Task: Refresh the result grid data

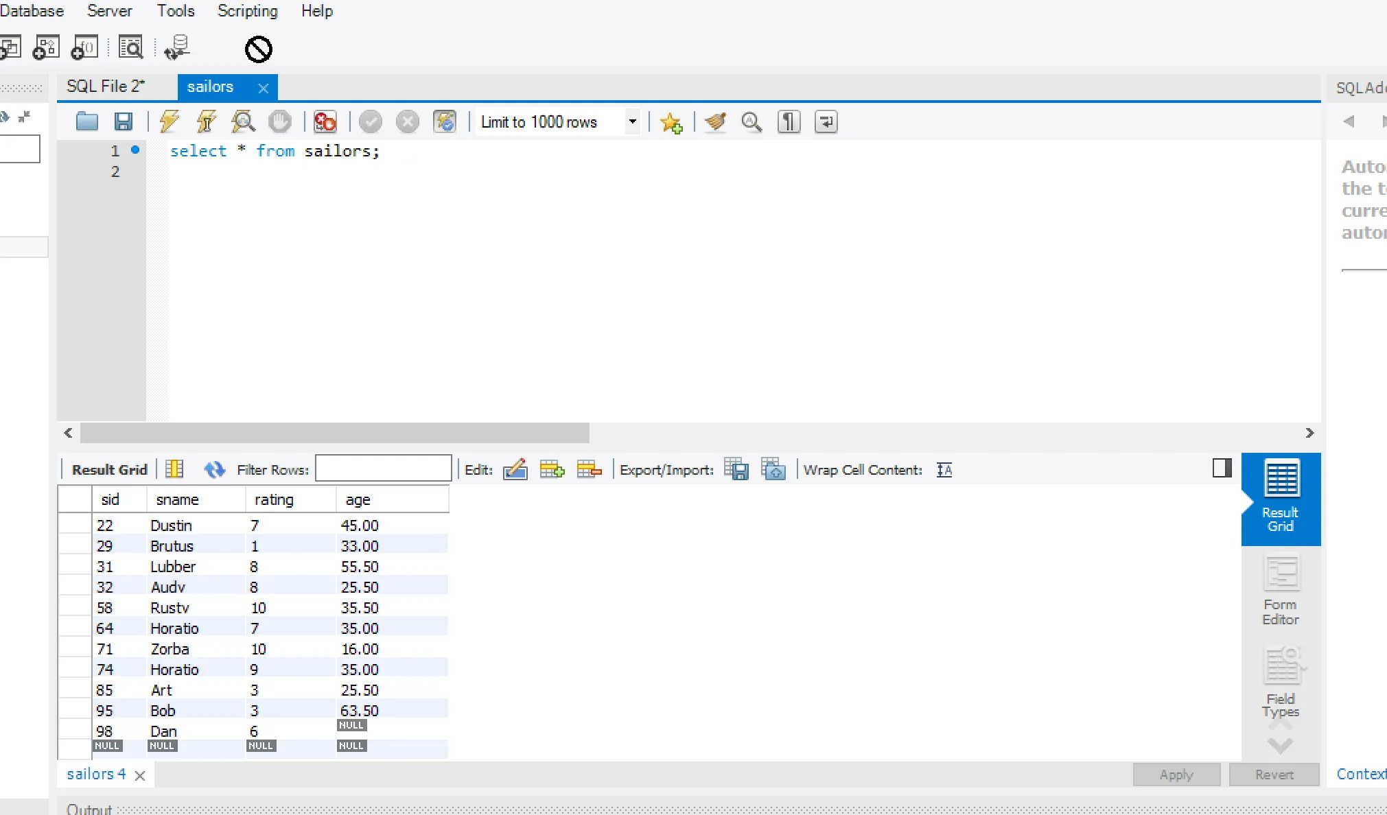Action: [x=214, y=470]
